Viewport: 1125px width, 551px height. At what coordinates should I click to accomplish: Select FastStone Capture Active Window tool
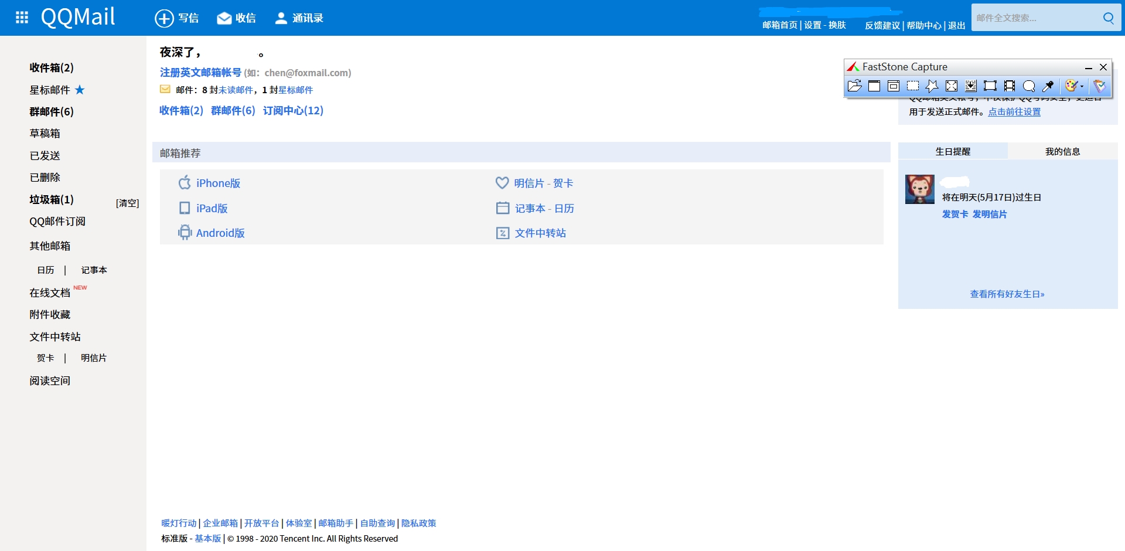(x=874, y=86)
